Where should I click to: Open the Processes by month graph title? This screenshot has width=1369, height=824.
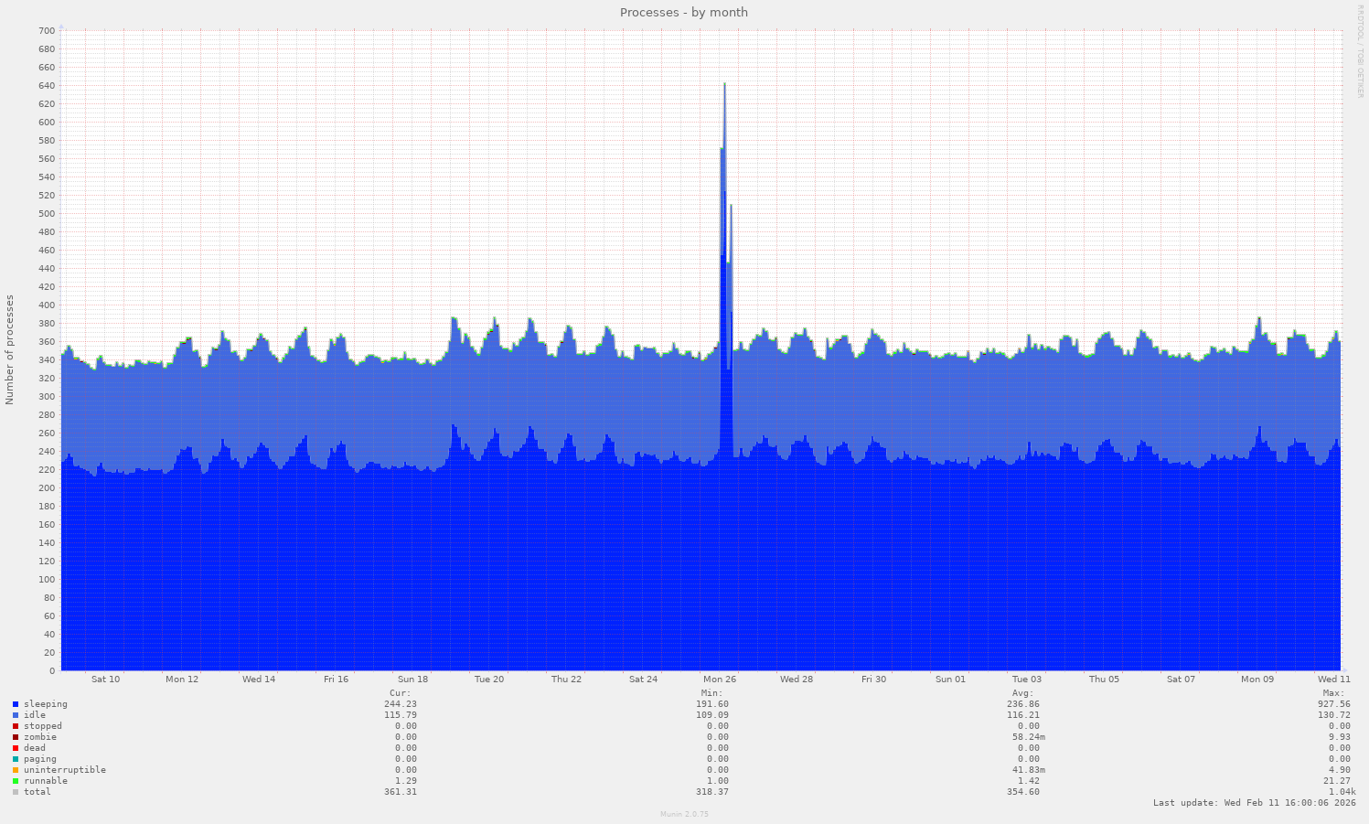(684, 12)
